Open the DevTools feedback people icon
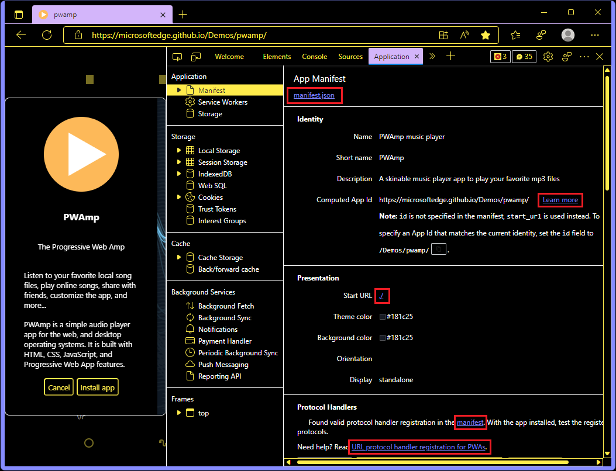Image resolution: width=616 pixels, height=471 pixels. (566, 57)
